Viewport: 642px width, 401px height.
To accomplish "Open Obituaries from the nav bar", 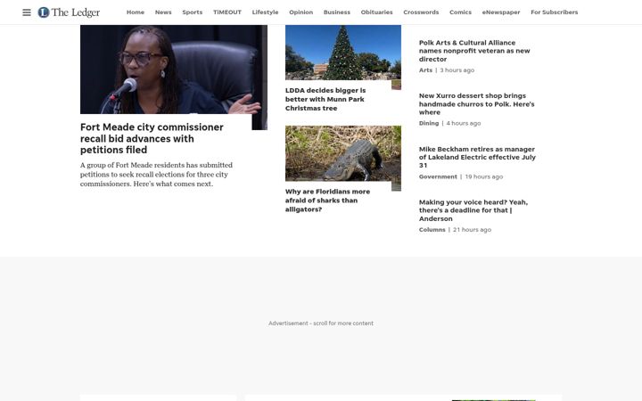I will [376, 12].
